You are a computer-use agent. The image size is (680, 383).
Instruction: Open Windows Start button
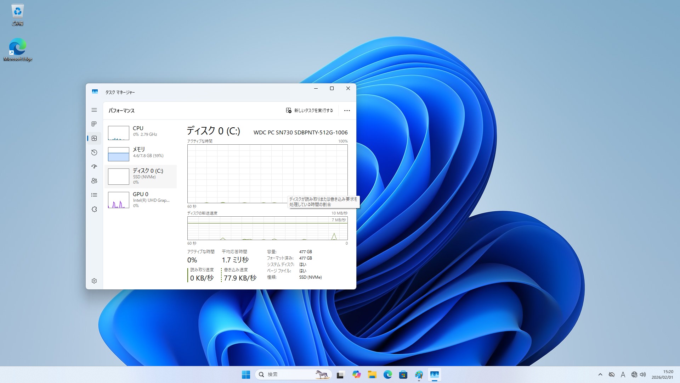pyautogui.click(x=246, y=374)
